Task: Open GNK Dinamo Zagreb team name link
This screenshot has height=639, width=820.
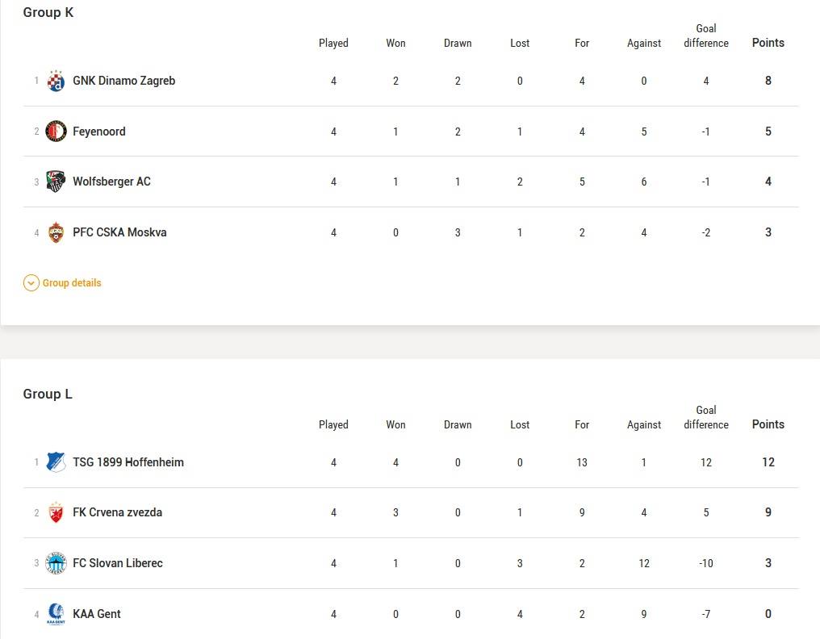Action: (x=123, y=81)
